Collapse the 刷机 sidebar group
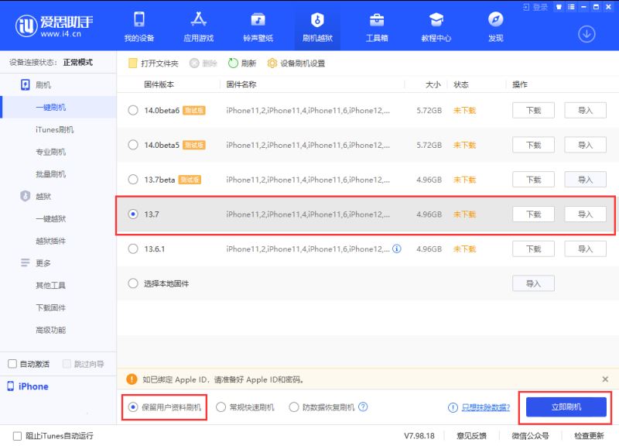Screen dimensions: 619x446 [36, 84]
